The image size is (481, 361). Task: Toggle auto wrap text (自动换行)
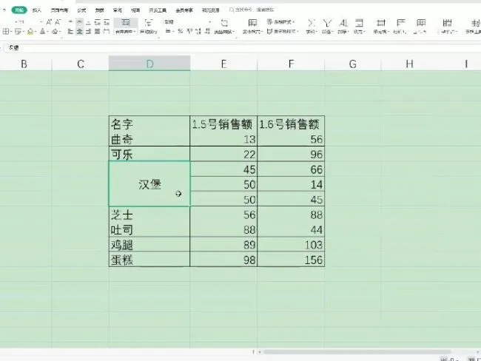point(149,26)
